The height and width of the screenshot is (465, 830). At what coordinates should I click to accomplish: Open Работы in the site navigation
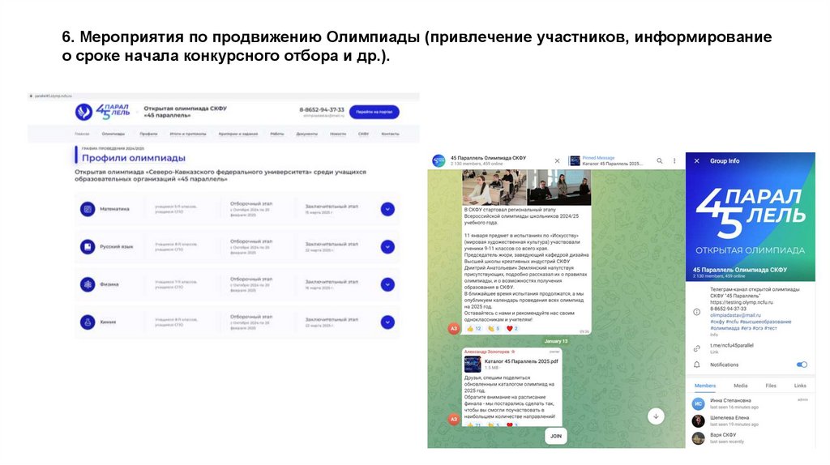point(277,134)
